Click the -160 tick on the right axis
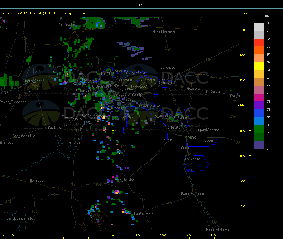 point(241,131)
